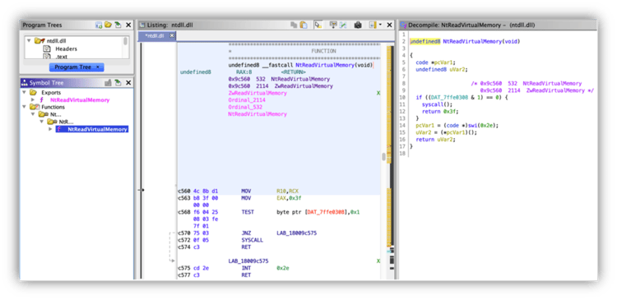
Task: Click the Program Trees create default tree view icon
Action: (x=99, y=25)
